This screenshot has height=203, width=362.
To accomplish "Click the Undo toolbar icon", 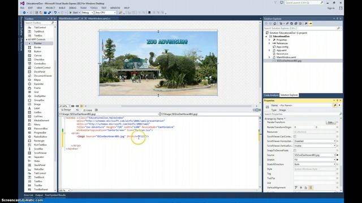I will click(x=55, y=12).
